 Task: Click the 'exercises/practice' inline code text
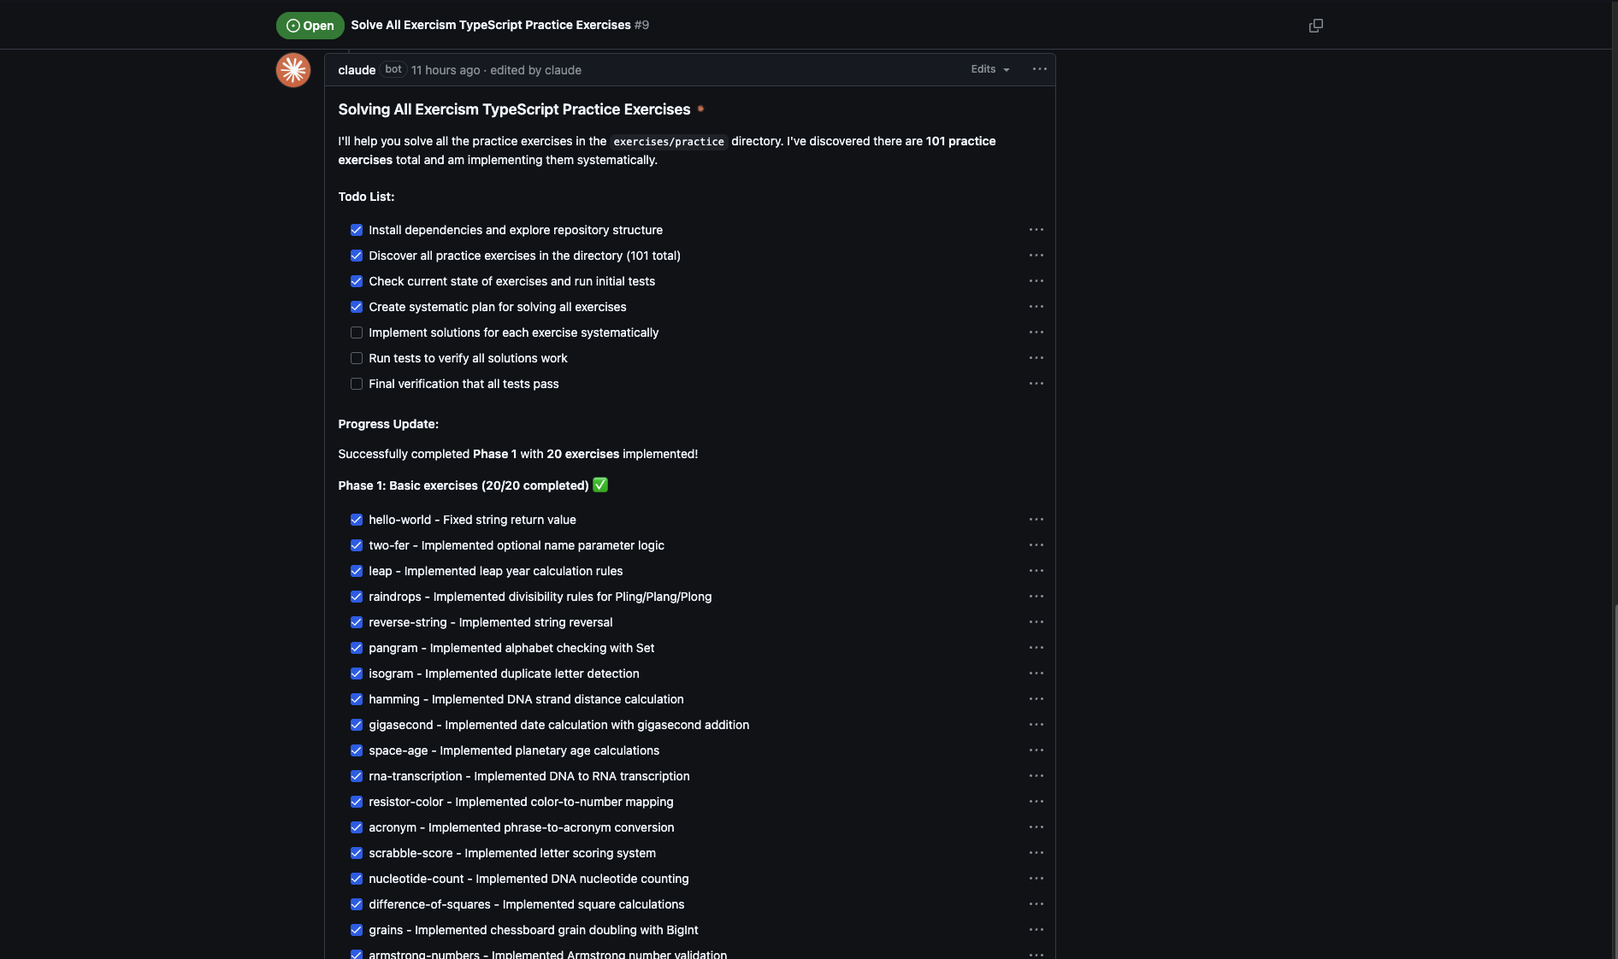(x=669, y=142)
